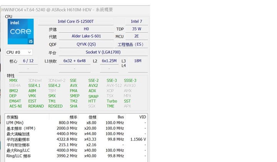
Task: Click the 作業點 column header
Action: pos(27,117)
